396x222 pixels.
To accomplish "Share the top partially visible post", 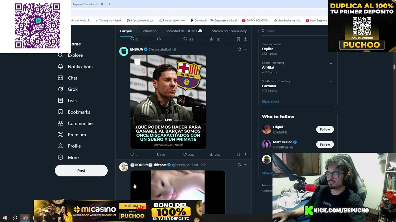I will pos(245,39).
